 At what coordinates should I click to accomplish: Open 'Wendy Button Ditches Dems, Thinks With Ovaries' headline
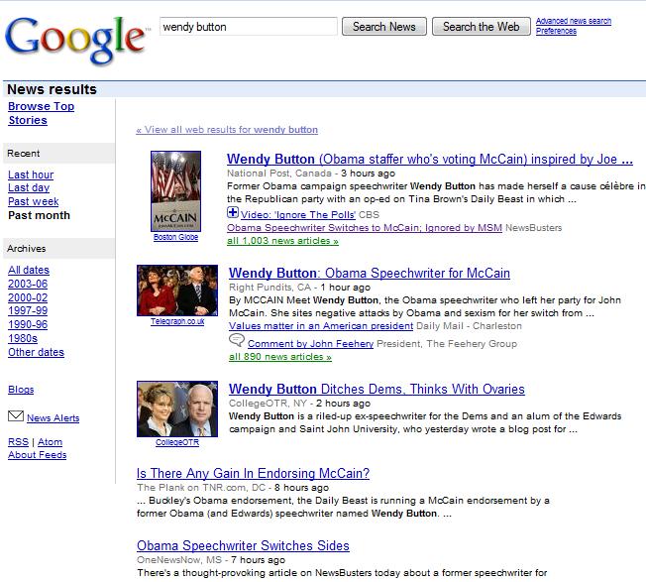(377, 389)
